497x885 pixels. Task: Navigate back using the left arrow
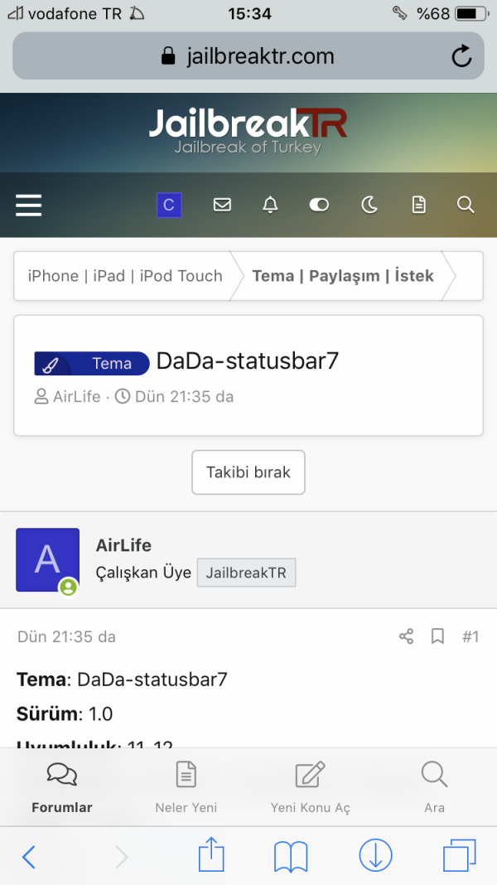pos(29,857)
